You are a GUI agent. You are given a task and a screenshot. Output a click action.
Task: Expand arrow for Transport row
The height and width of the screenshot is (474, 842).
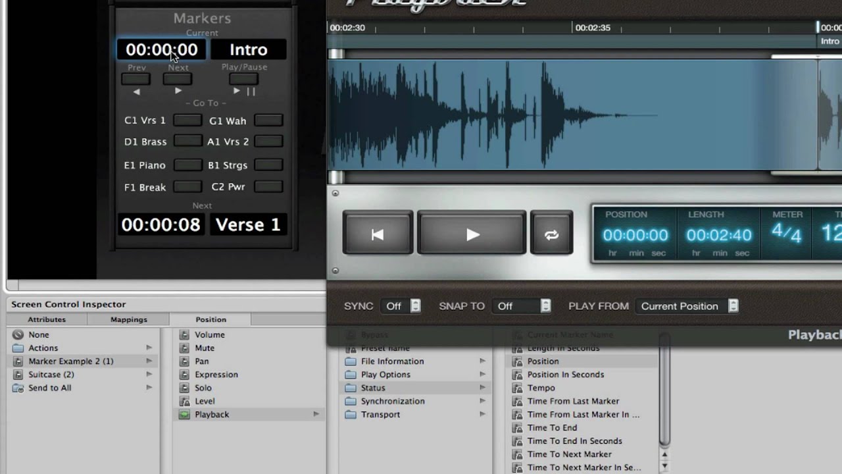[482, 414]
